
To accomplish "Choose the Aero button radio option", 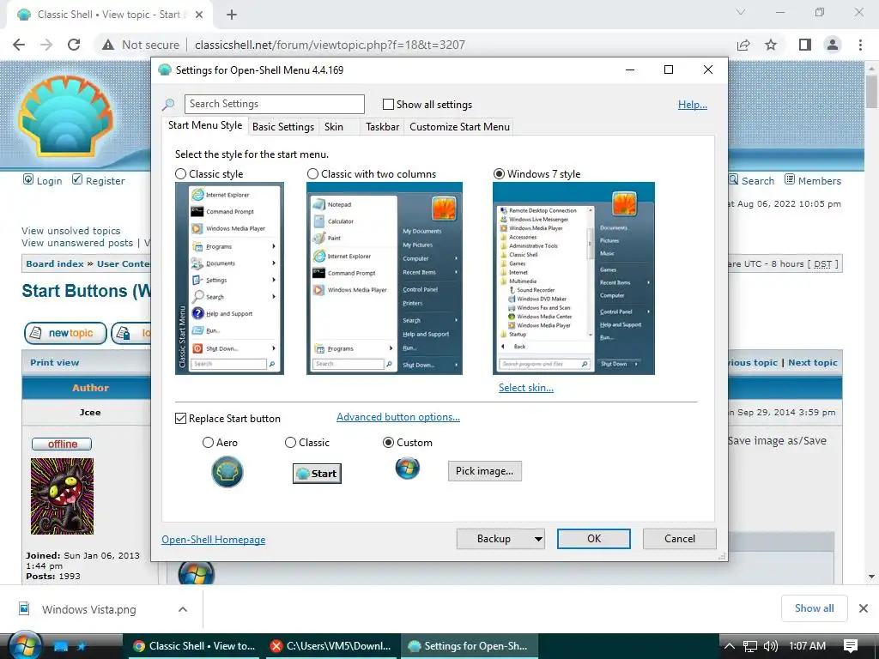I will (208, 443).
